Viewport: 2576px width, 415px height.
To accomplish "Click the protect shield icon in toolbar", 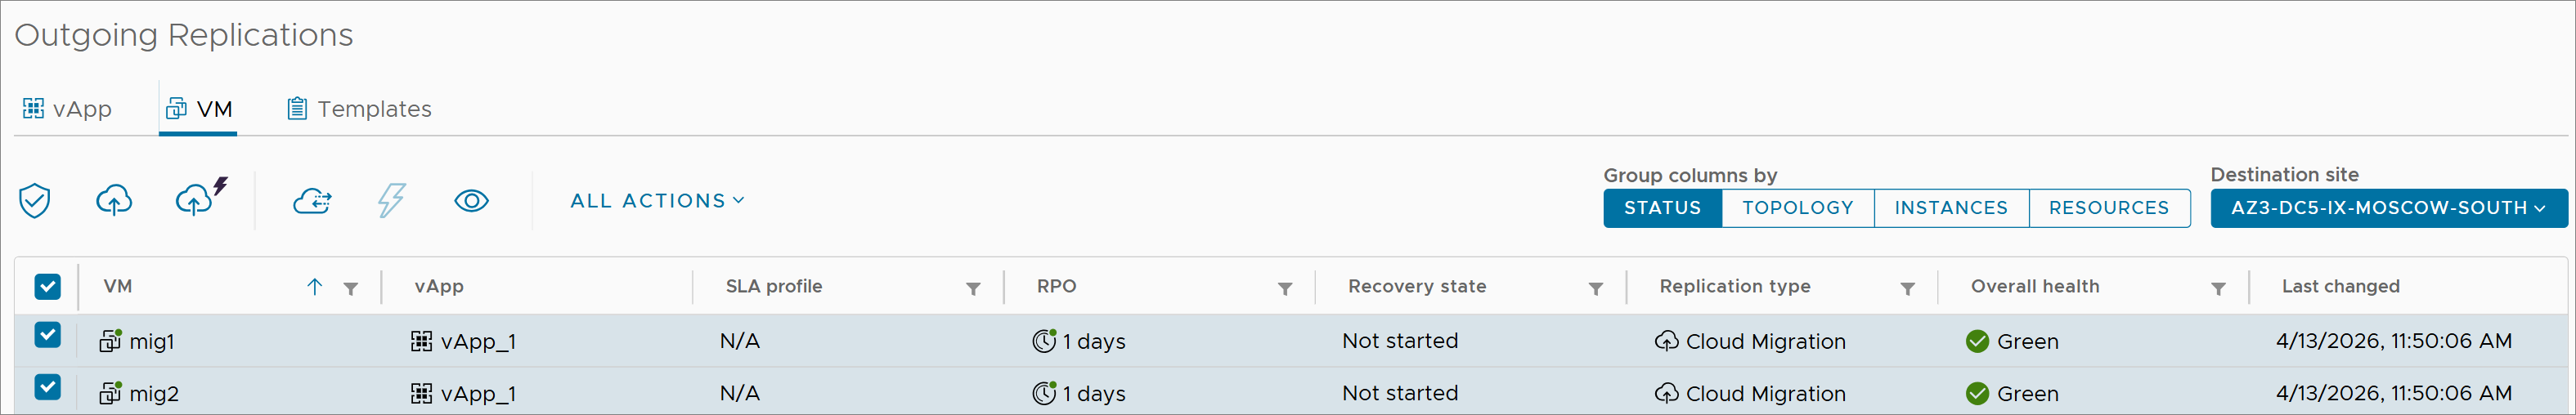I will [35, 201].
